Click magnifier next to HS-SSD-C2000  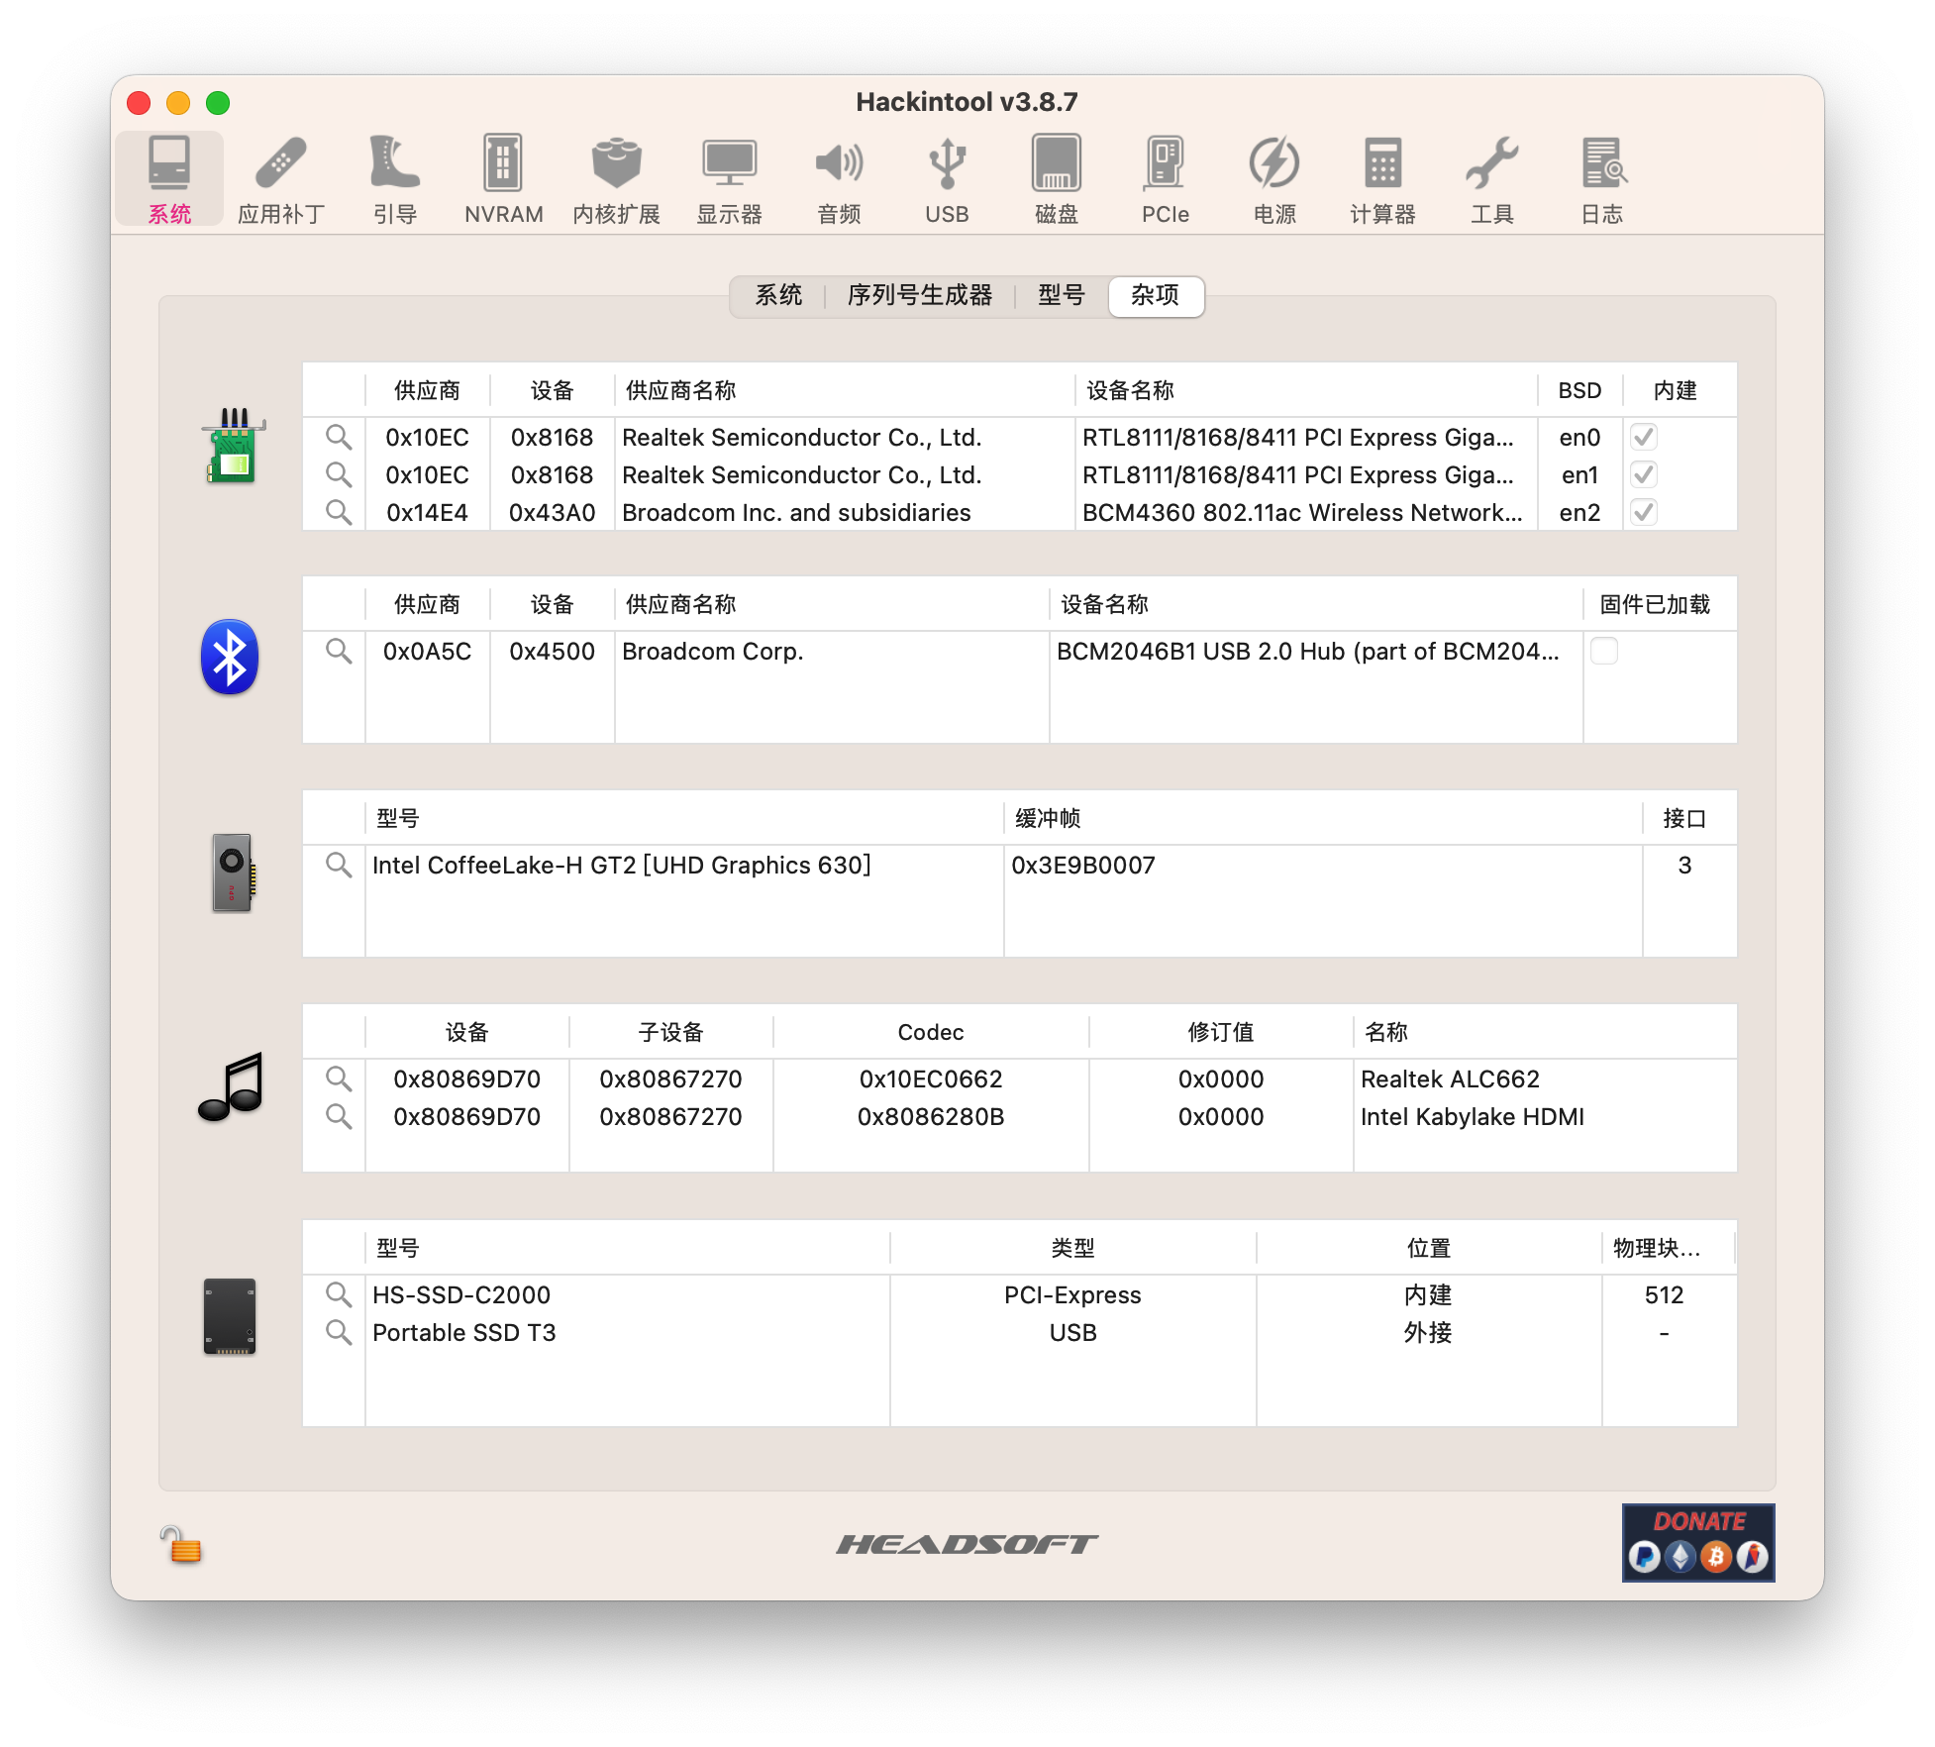(339, 1294)
